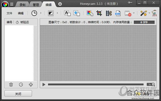Image resolution: width=161 pixels, height=101 pixels.
Task: Click the Honeycam rainbow logo icon
Action: coord(5,5)
